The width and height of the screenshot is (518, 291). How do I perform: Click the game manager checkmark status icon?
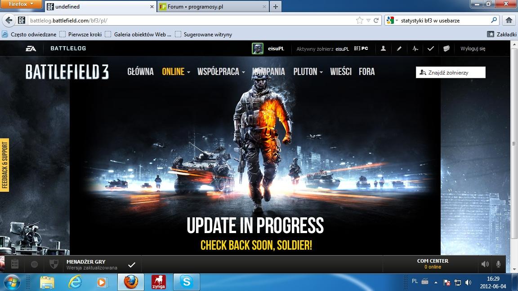click(x=131, y=265)
